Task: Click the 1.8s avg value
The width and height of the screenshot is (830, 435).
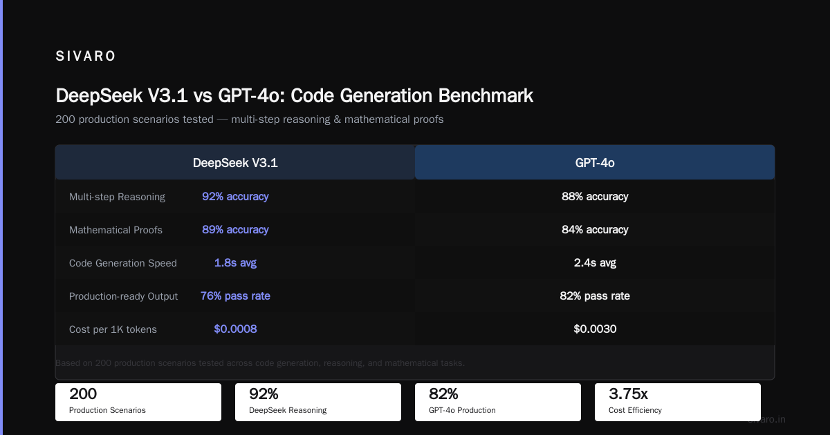Action: (x=235, y=263)
